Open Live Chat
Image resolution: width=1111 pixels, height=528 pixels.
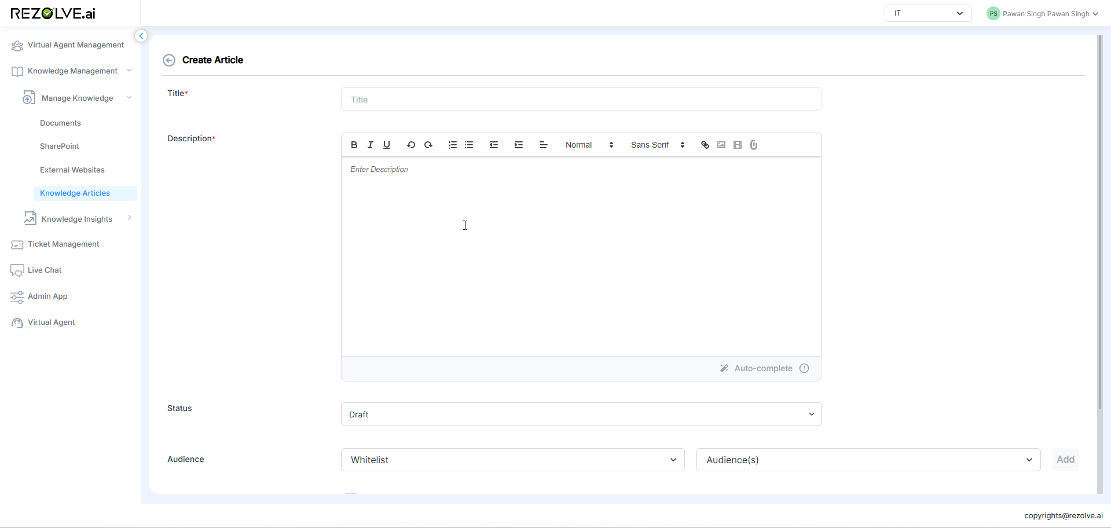[45, 270]
